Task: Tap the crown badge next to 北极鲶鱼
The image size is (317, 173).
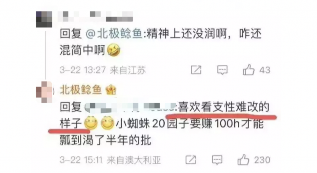Action: (x=111, y=90)
